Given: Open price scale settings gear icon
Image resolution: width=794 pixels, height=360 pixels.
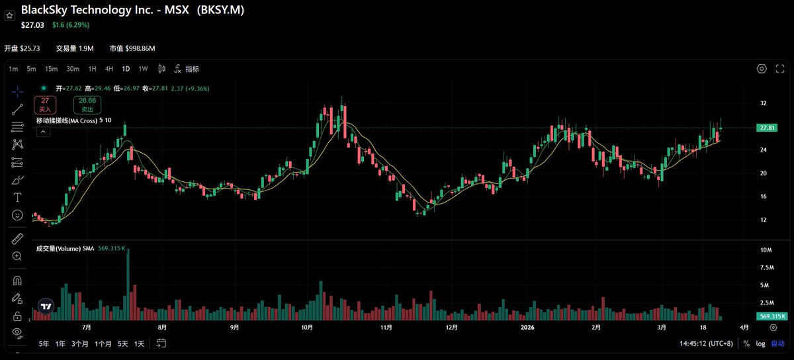Looking at the screenshot, I should point(773,328).
